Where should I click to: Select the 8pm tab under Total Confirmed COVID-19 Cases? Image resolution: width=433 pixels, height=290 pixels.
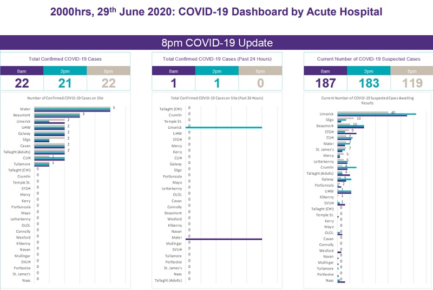[108, 71]
